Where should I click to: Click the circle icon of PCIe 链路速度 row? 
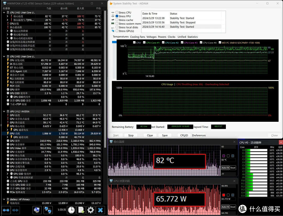[x=8, y=192]
